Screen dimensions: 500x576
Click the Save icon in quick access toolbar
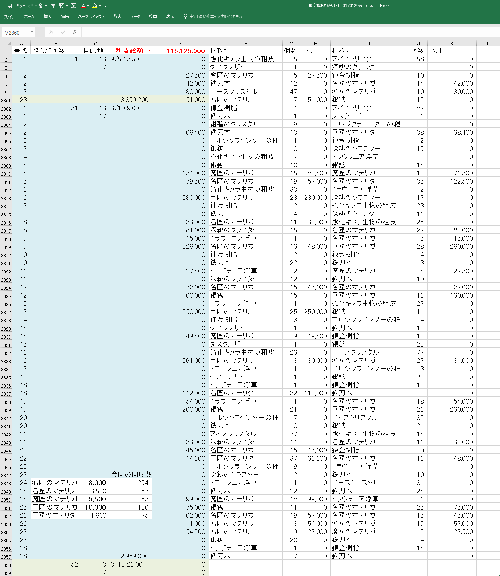click(9, 6)
